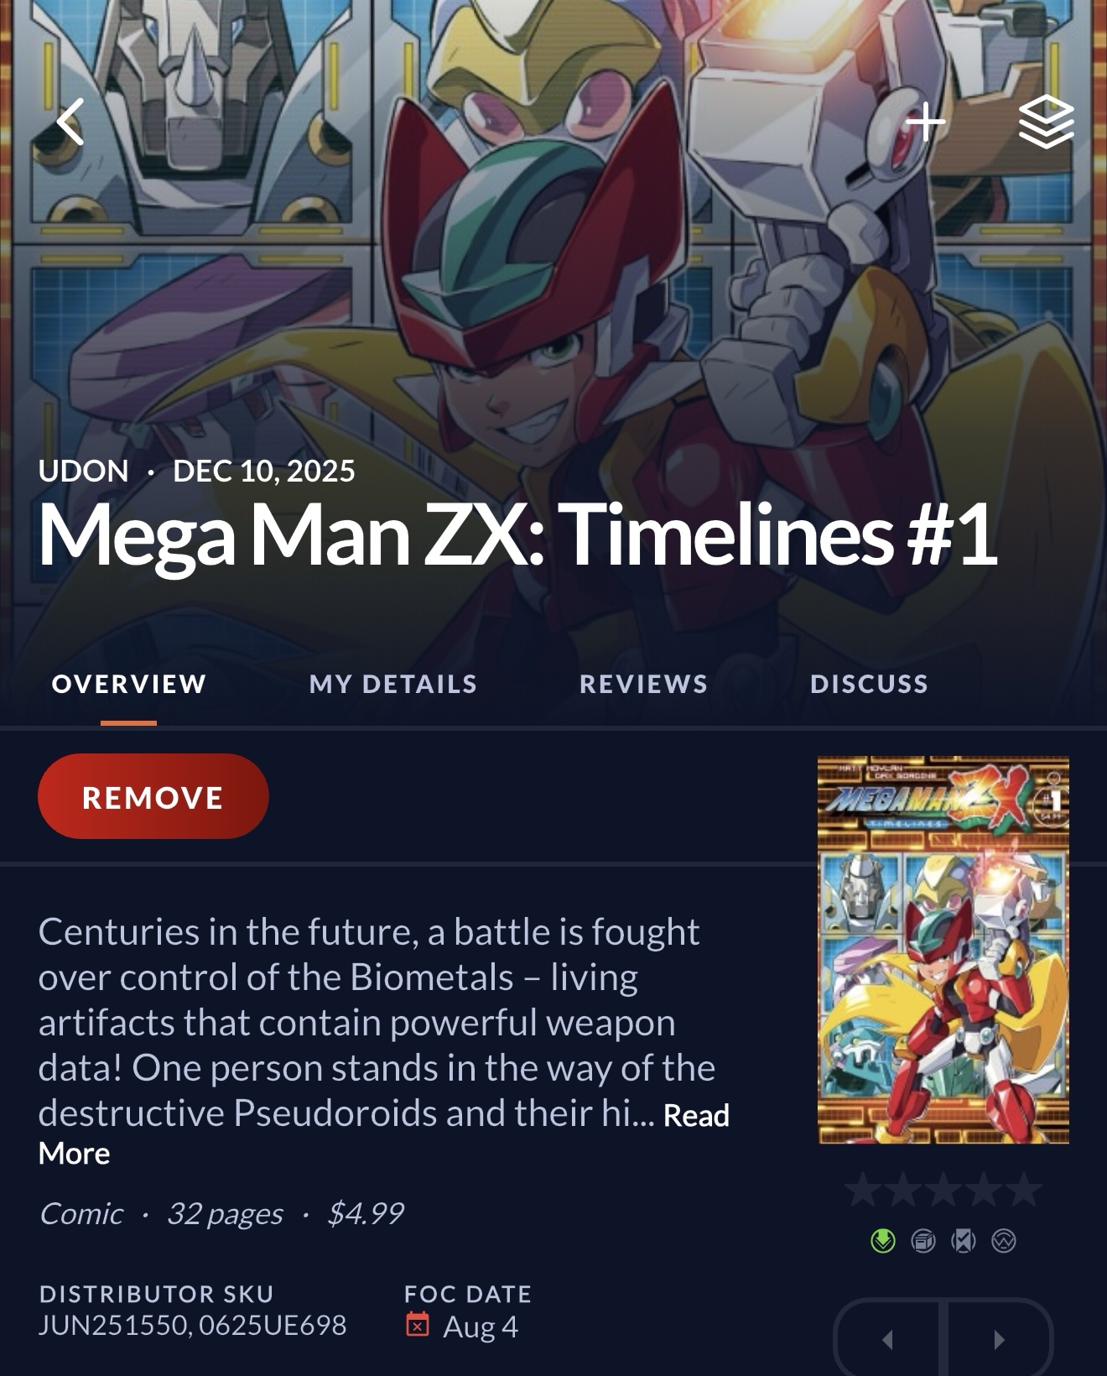Screen dimensions: 1107x1376
Task: Select the Overview tab
Action: (x=129, y=684)
